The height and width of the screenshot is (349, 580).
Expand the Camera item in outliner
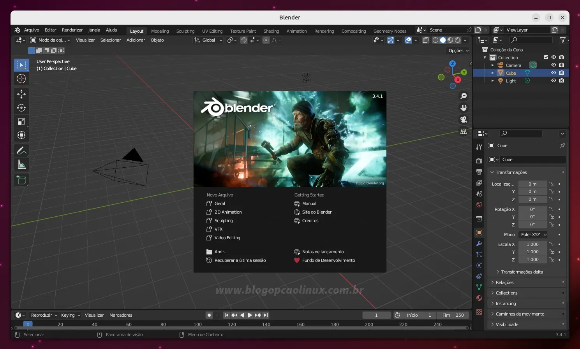pyautogui.click(x=493, y=65)
